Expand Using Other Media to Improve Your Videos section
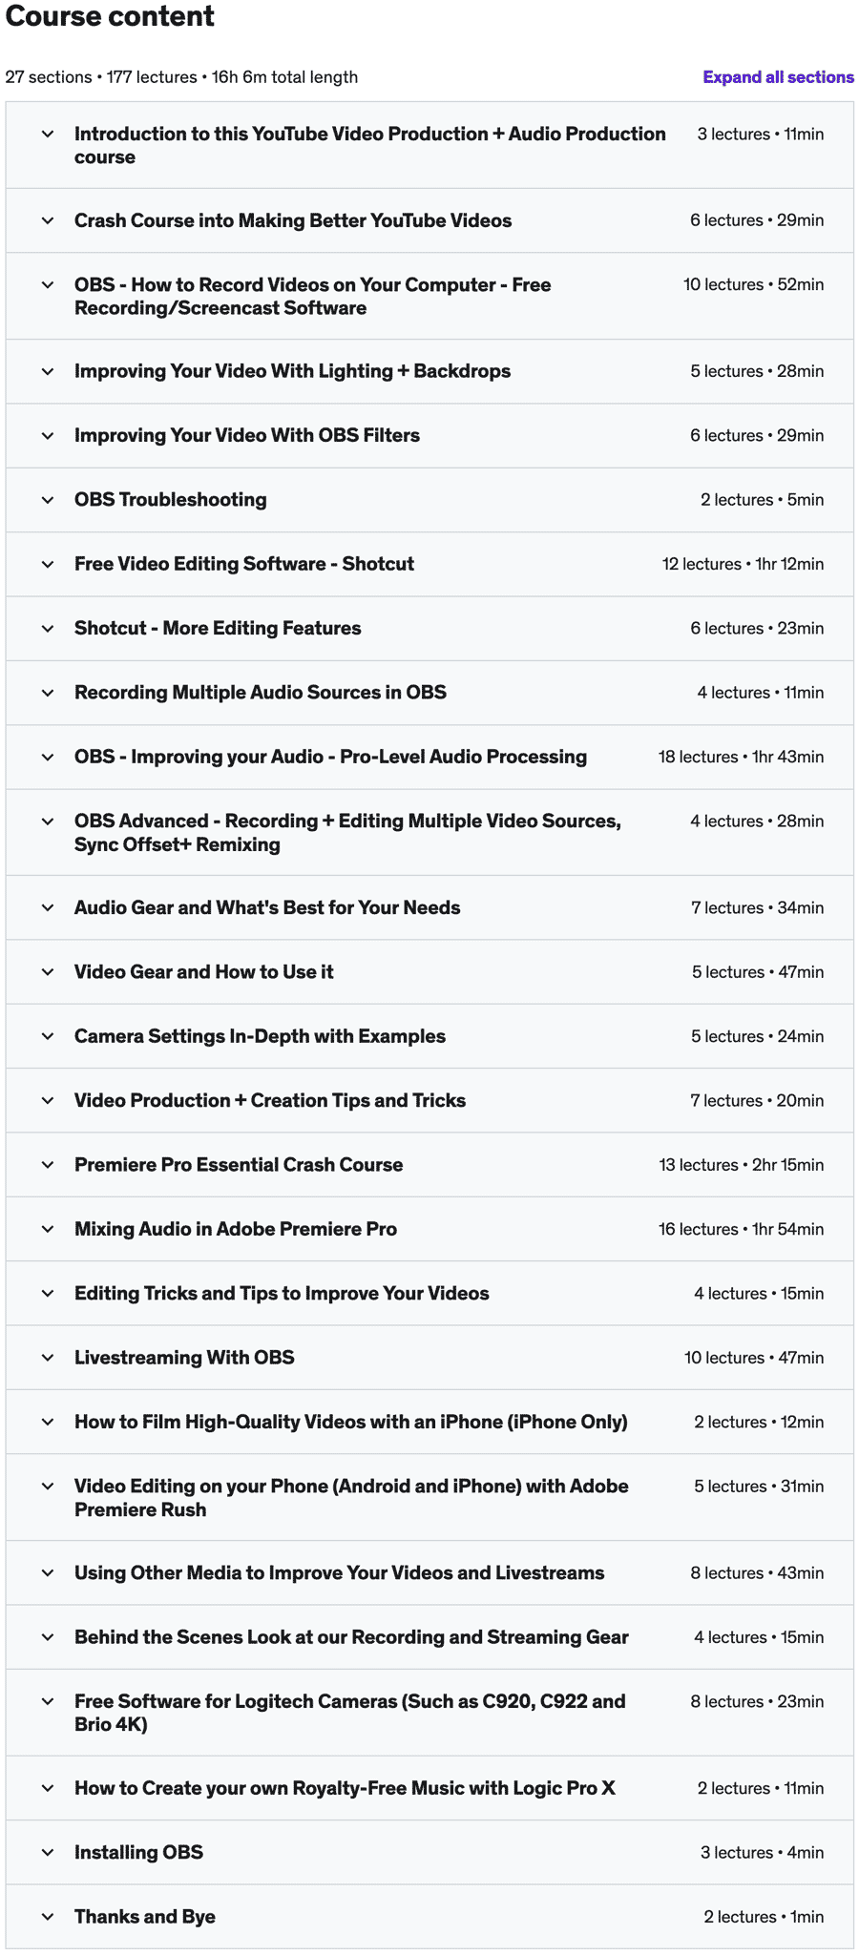The width and height of the screenshot is (859, 1955). [x=340, y=1572]
